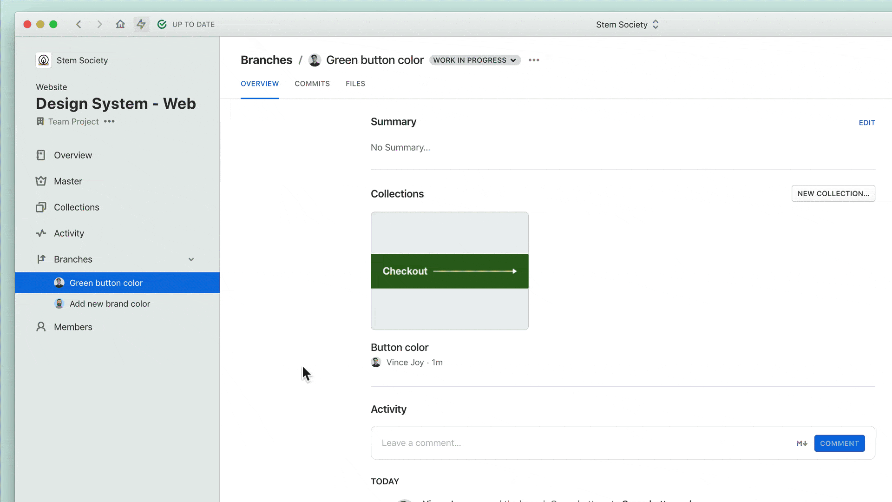Click the Markdown icon in comment box
Screen dimensions: 892x502
(802, 443)
